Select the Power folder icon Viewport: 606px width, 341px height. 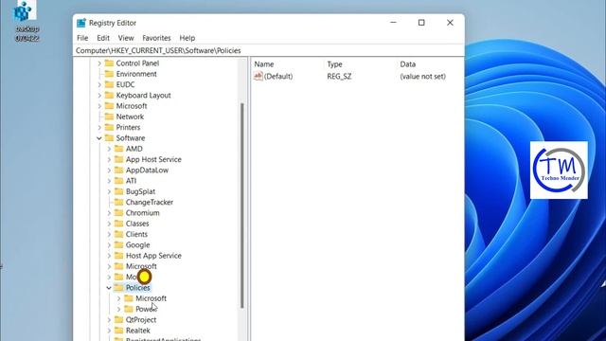click(x=129, y=309)
